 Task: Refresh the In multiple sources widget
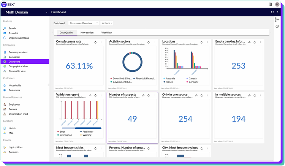255,95
